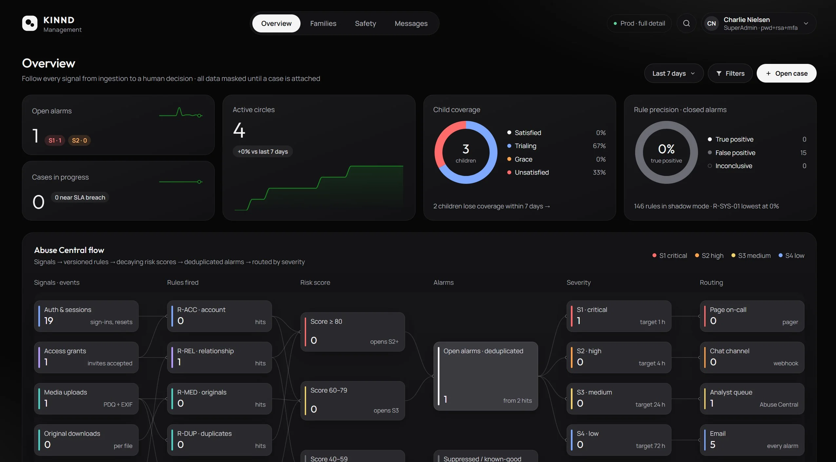The height and width of the screenshot is (462, 836).
Task: Open the R-DUP · duplicates rule node
Action: pos(219,440)
